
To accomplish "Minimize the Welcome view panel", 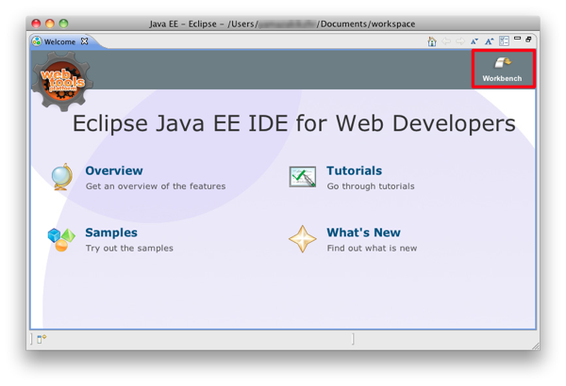I will 517,39.
